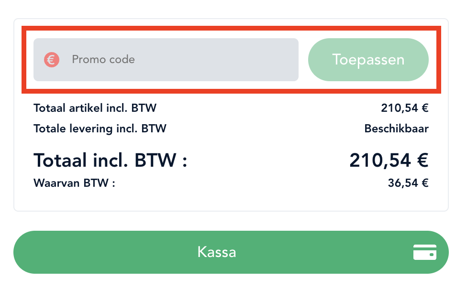Click the 210,54 € article total amount
467x300 pixels.
(405, 108)
